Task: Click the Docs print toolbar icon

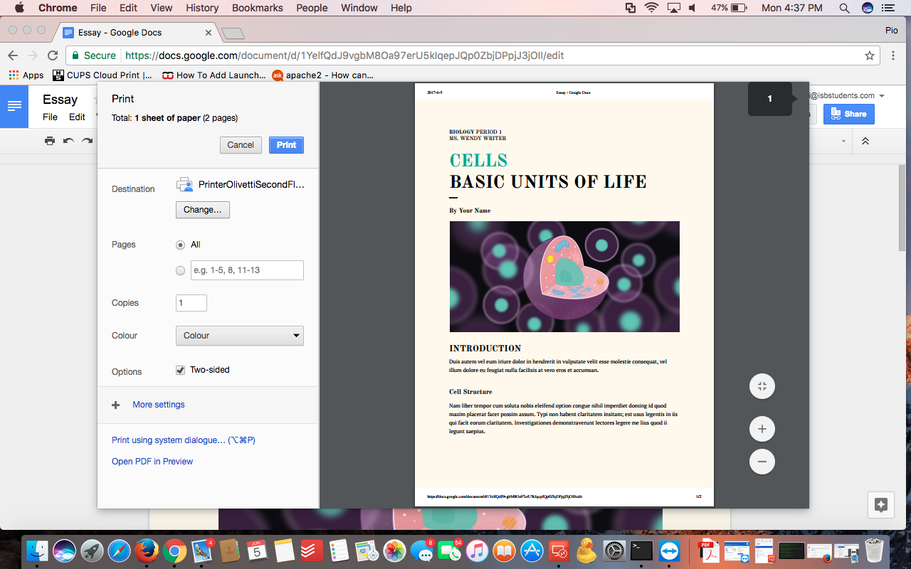Action: 50,141
